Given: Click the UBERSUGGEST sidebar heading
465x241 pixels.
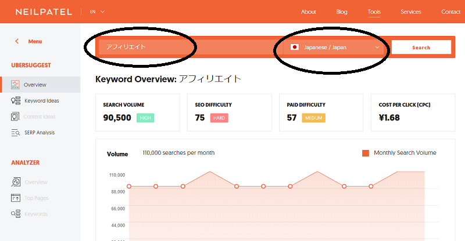Looking at the screenshot, I should click(31, 65).
